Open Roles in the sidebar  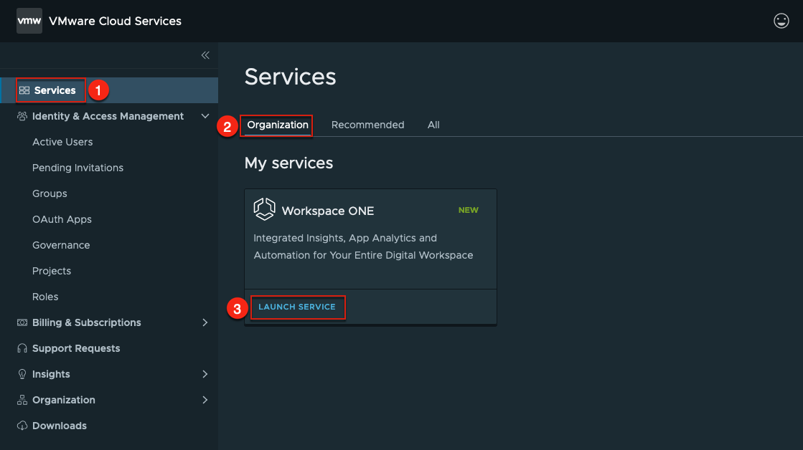coord(45,297)
